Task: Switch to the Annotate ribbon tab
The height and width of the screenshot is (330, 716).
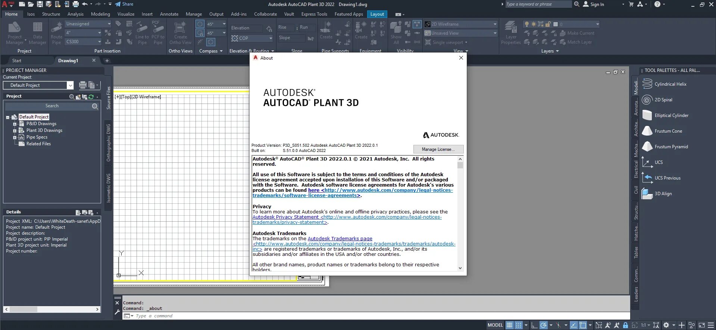Action: point(169,14)
